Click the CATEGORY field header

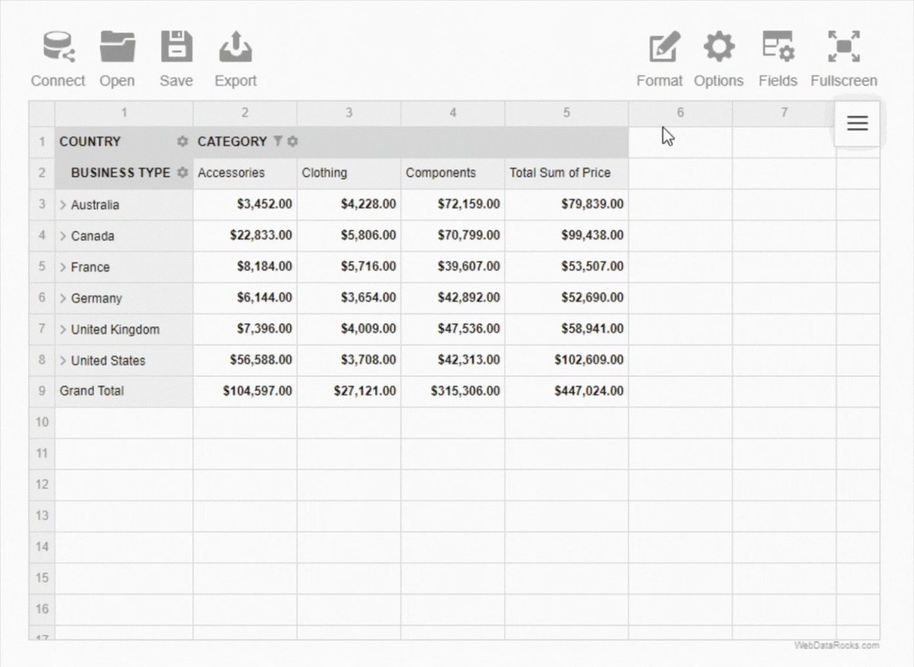[x=232, y=142]
